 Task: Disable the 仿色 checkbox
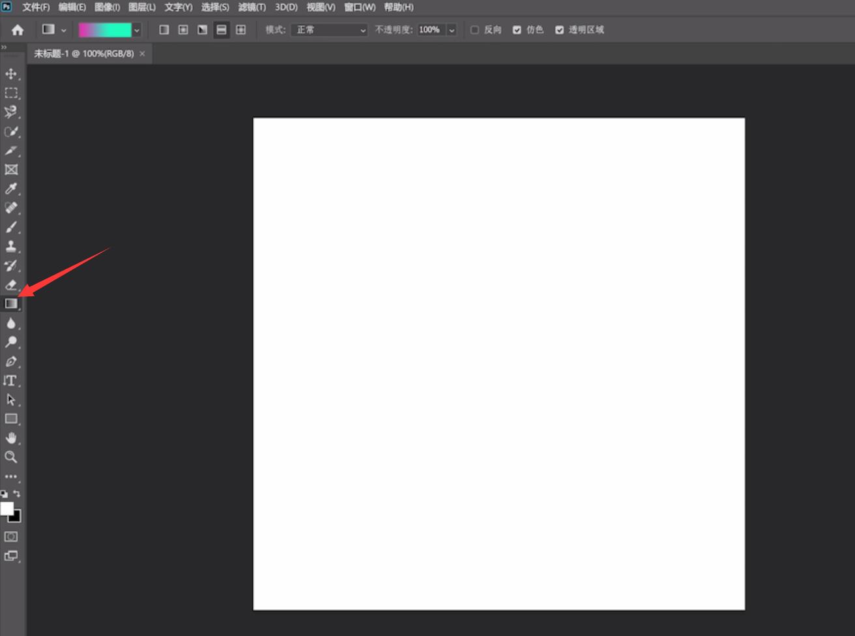(517, 30)
